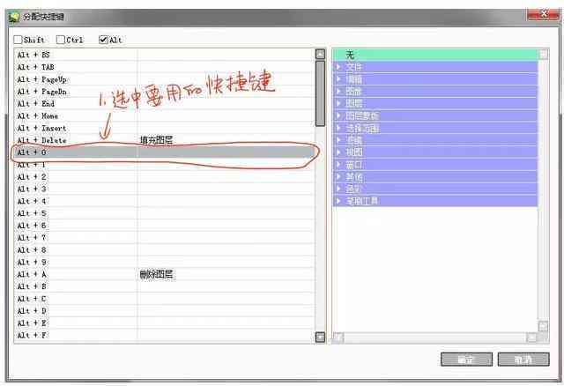Select the Alt + 6 shortcut row
The height and width of the screenshot is (386, 564).
click(165, 226)
